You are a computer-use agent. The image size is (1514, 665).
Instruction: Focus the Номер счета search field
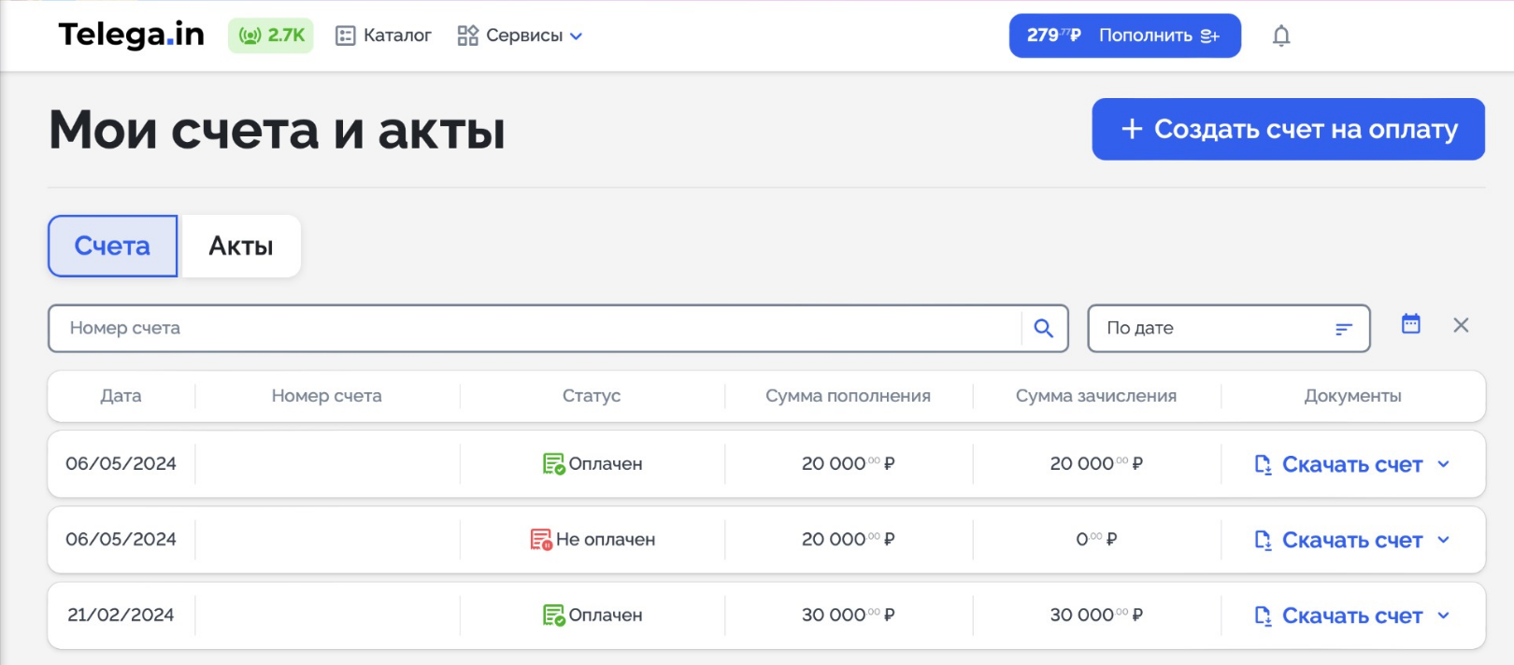[535, 328]
